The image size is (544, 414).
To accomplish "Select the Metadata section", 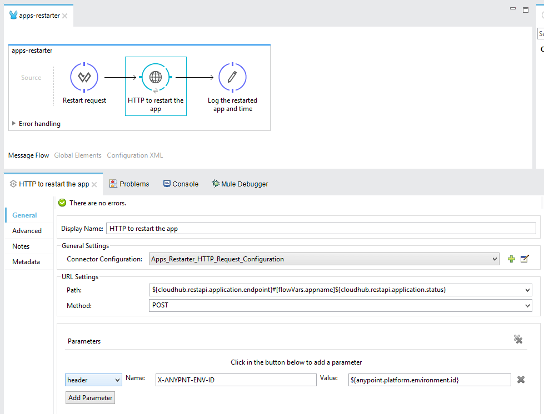I will point(26,262).
